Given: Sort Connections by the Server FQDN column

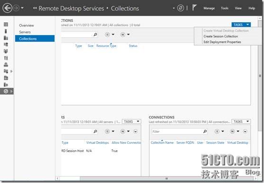Looking at the screenshot, I should (x=185, y=143).
